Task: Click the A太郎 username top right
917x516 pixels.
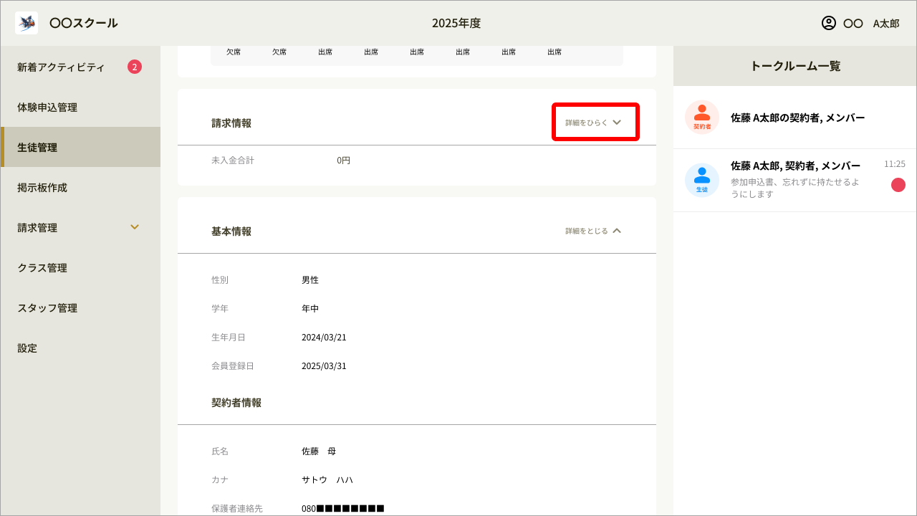Action: tap(885, 23)
